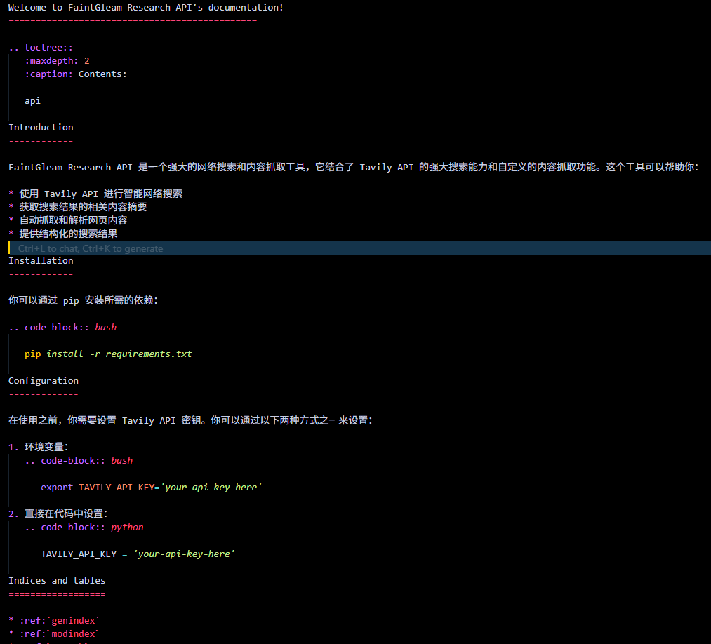Click the line "你可以通过 pip 安装所需的依赖:"
This screenshot has height=644, width=711.
(x=83, y=300)
